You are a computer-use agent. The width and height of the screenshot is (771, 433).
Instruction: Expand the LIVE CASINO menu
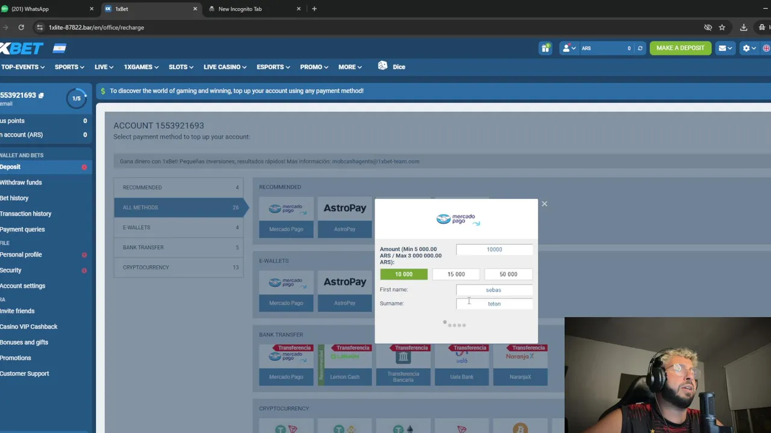(225, 67)
